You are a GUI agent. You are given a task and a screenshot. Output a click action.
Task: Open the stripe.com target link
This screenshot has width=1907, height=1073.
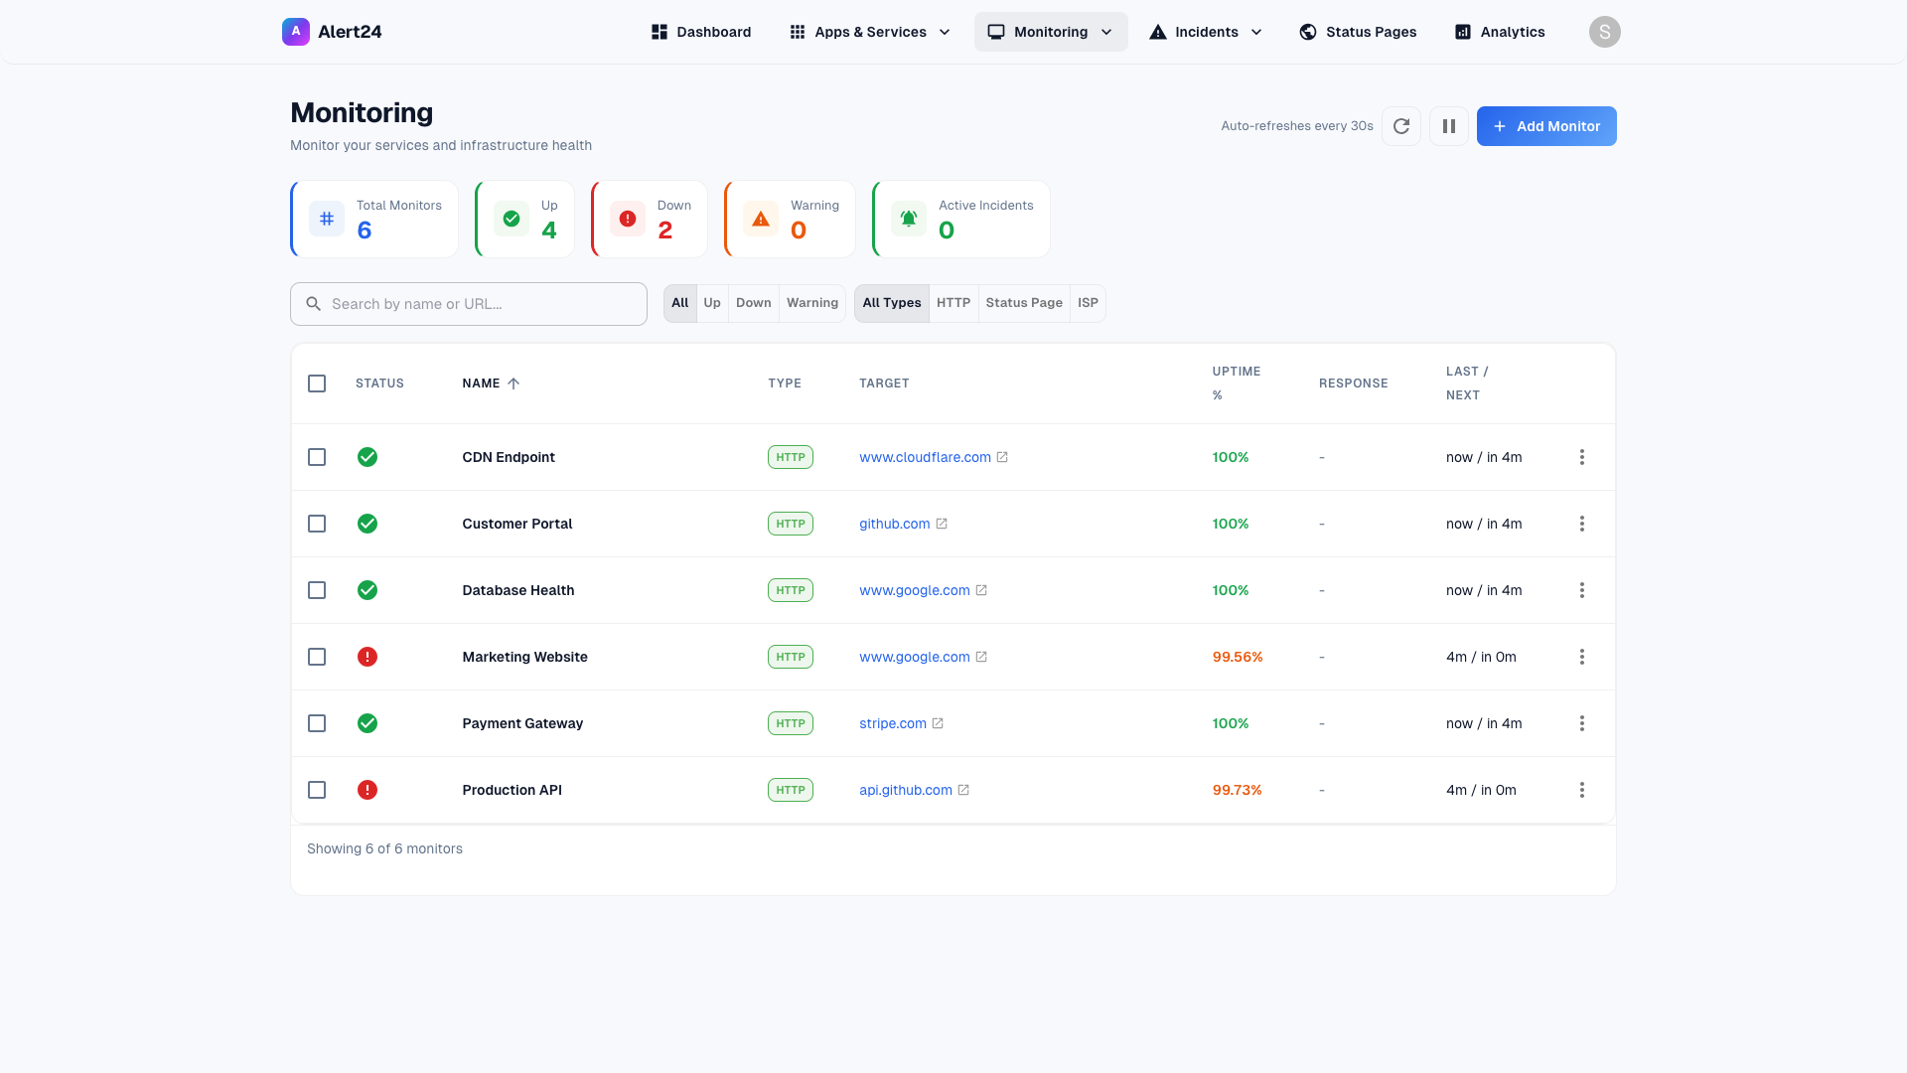[x=892, y=723]
